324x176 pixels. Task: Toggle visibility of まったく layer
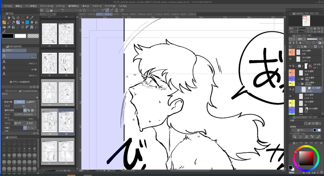291,89
